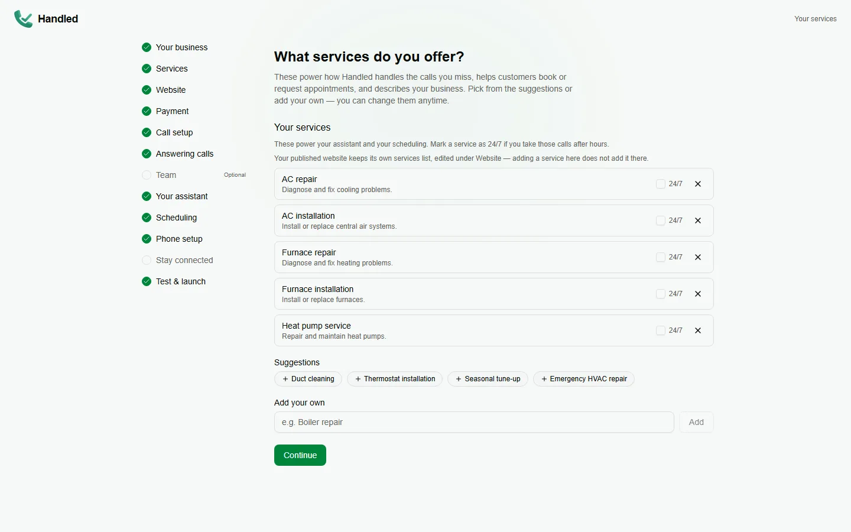Select the Heat pump service name
This screenshot has width=851, height=532.
tap(316, 326)
